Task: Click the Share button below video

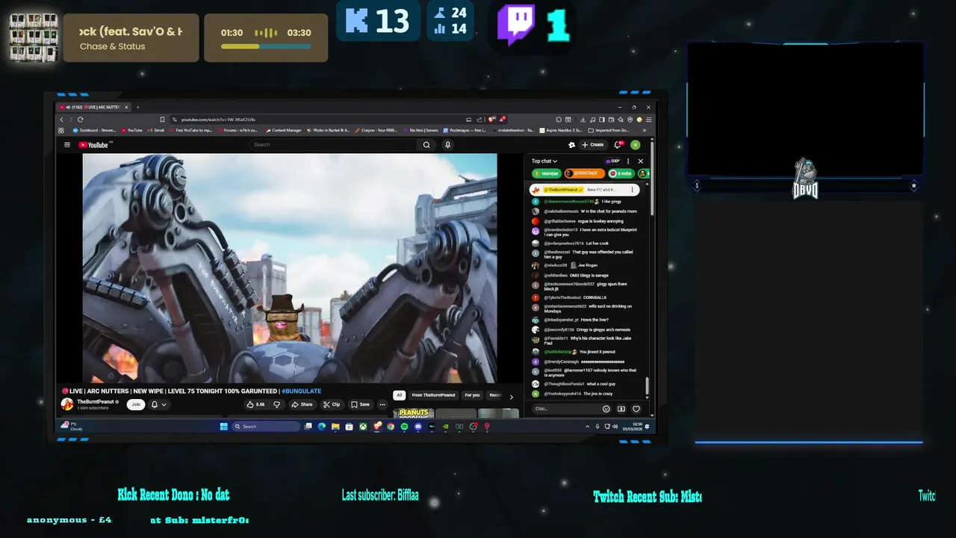Action: [x=301, y=404]
